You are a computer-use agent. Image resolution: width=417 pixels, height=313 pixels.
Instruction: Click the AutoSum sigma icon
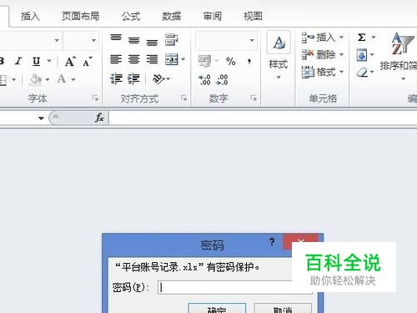pos(361,37)
